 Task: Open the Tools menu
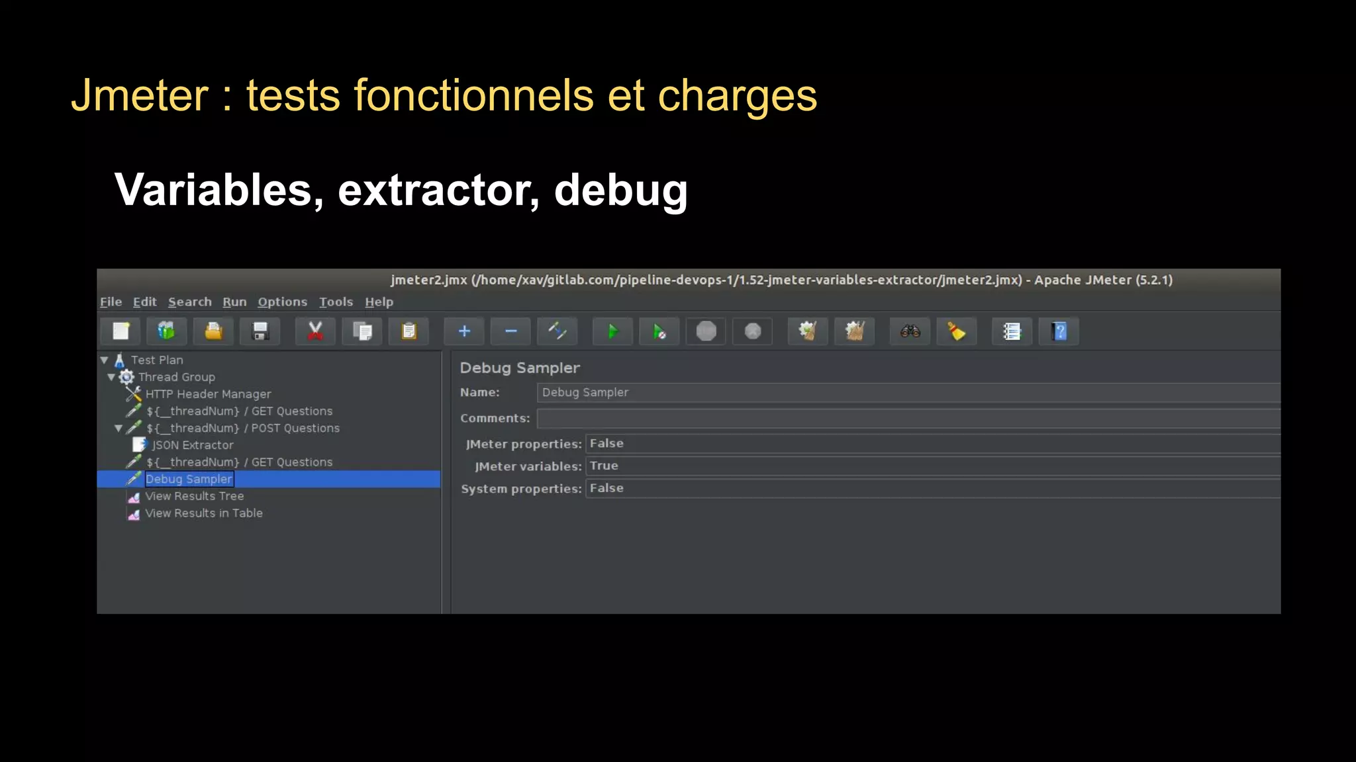click(336, 302)
